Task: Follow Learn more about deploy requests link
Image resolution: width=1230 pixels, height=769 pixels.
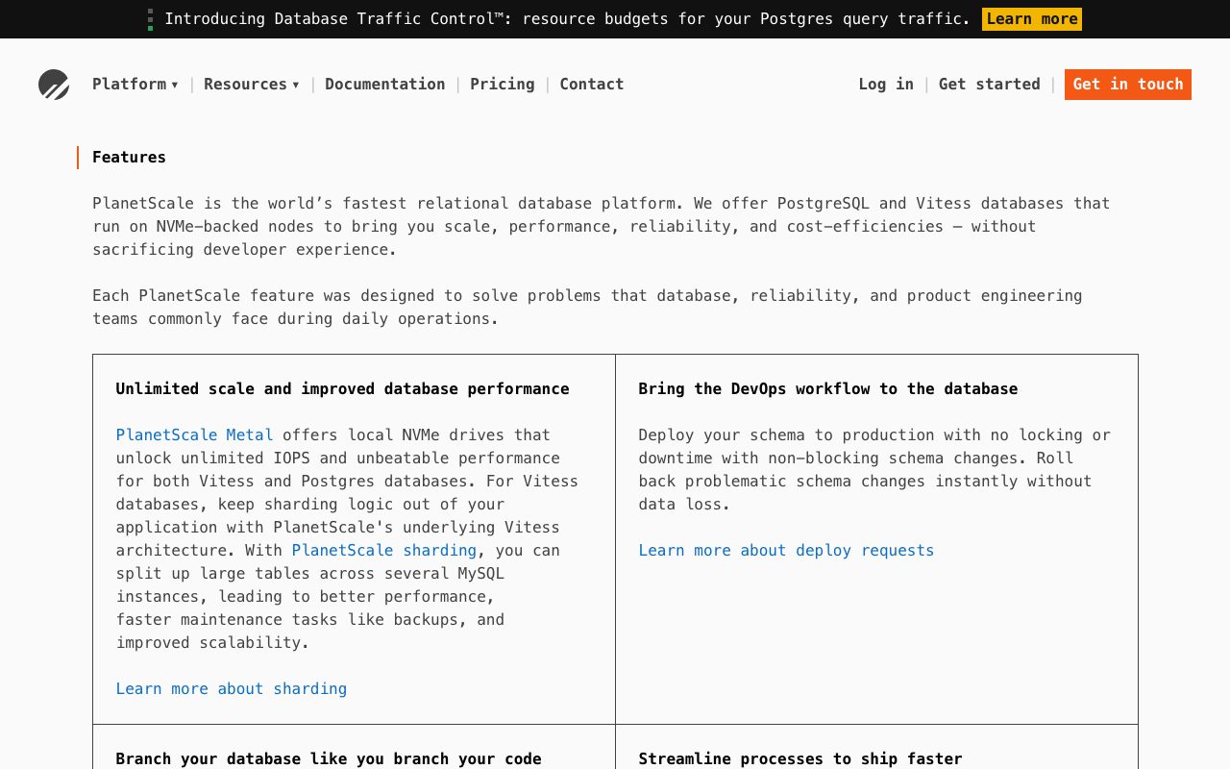Action: [x=787, y=551]
